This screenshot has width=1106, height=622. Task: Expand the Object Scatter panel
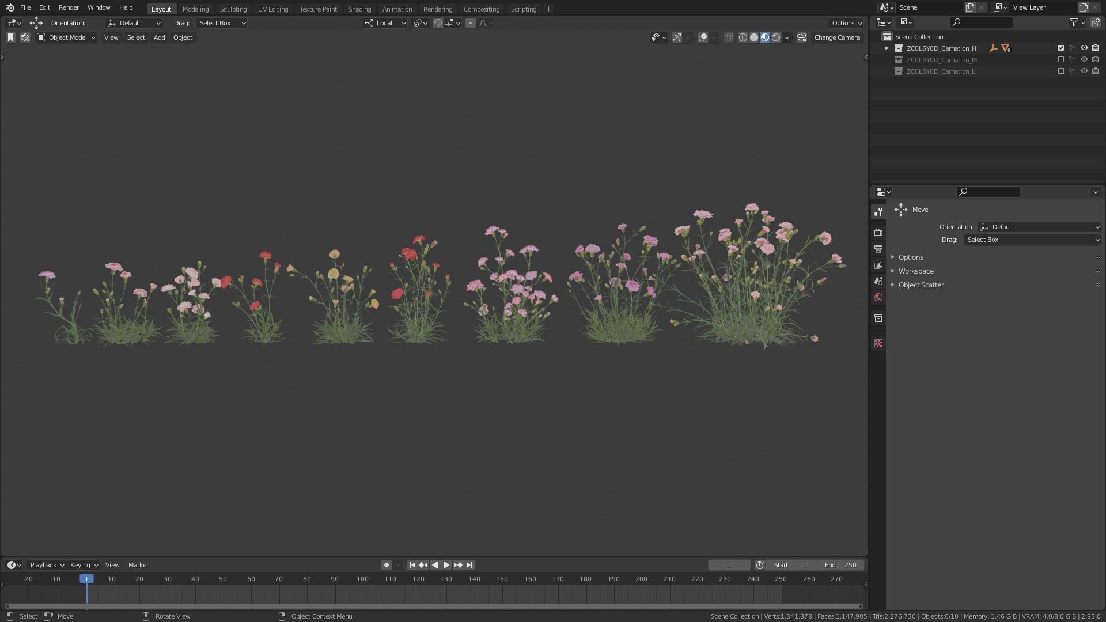(921, 285)
